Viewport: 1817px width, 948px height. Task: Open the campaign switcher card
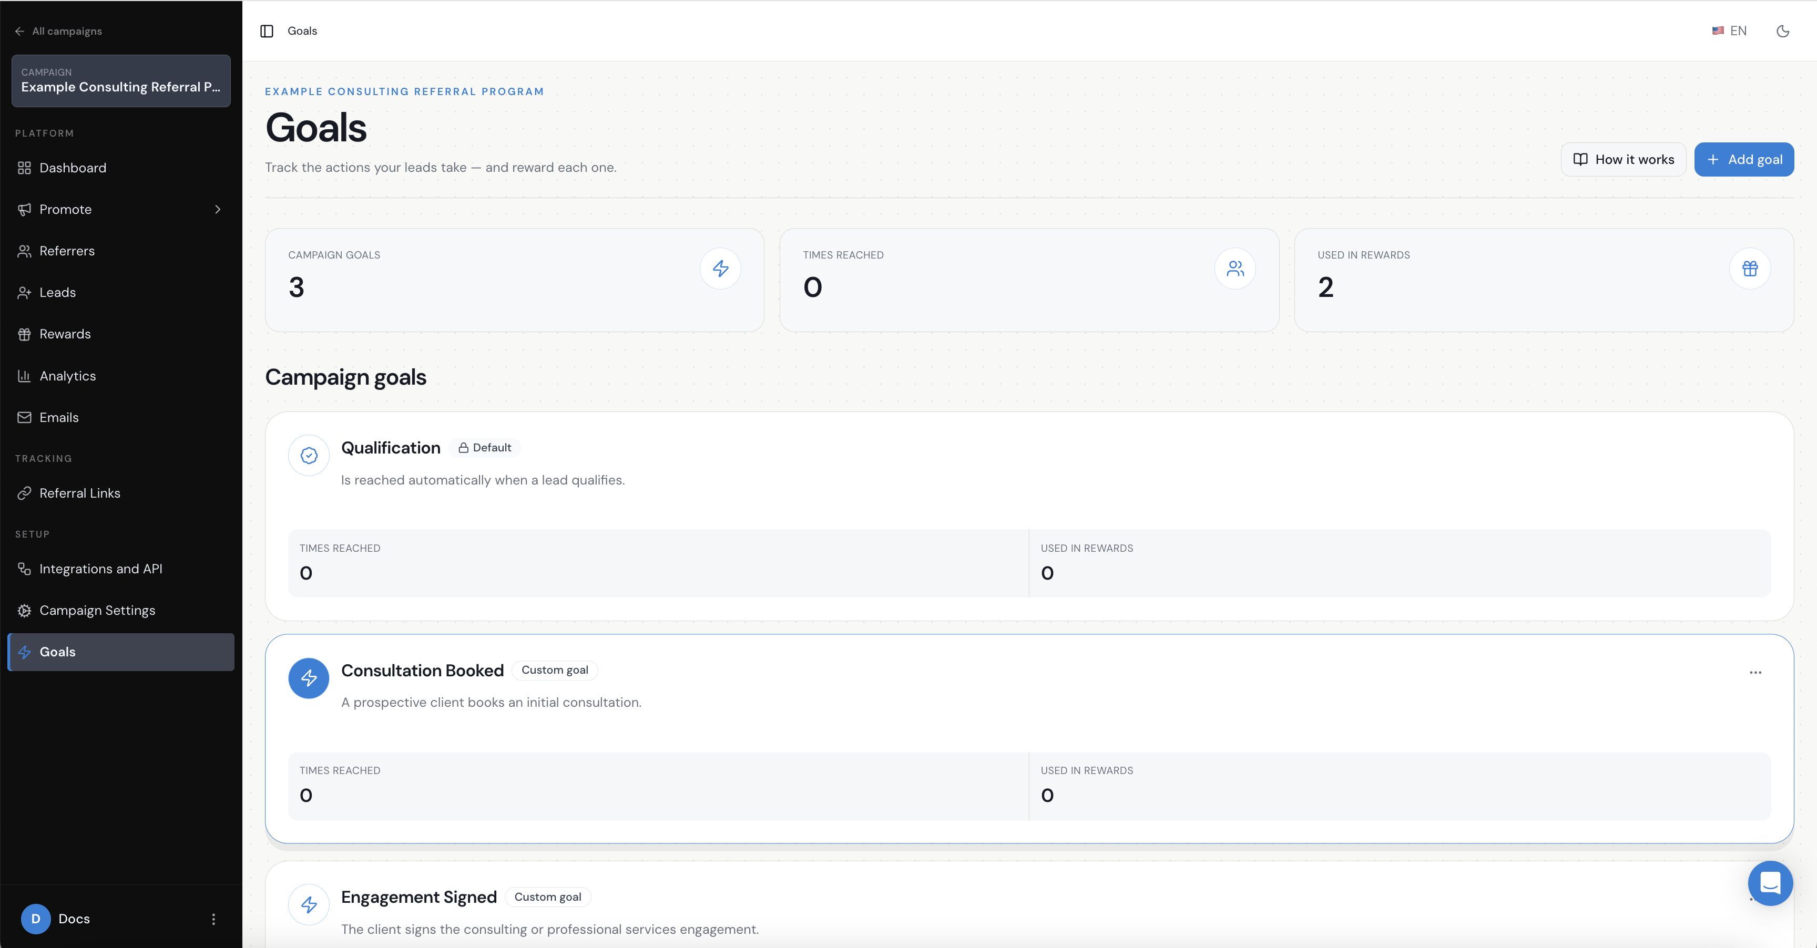coord(120,81)
